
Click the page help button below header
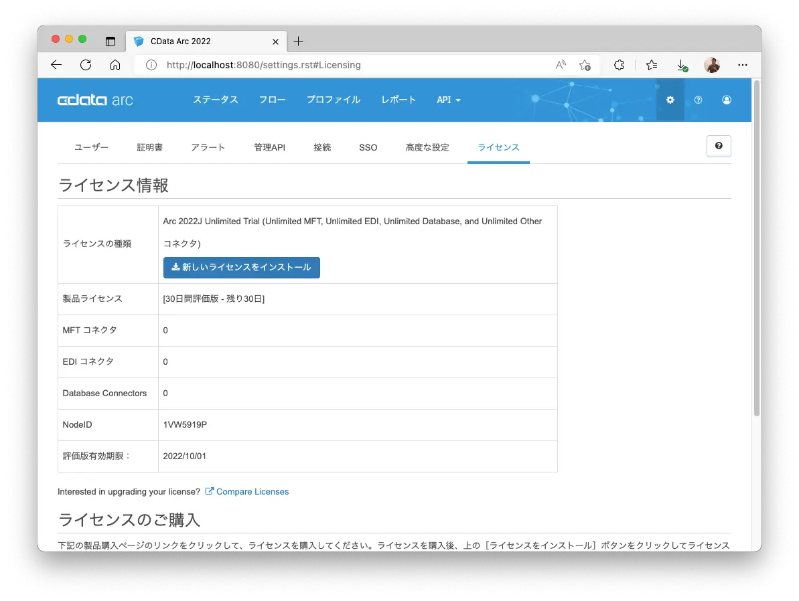click(x=719, y=146)
